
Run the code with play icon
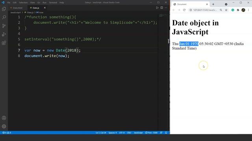click(157, 8)
